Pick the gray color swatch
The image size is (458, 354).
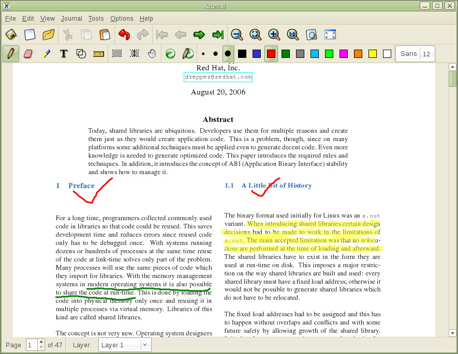point(300,54)
